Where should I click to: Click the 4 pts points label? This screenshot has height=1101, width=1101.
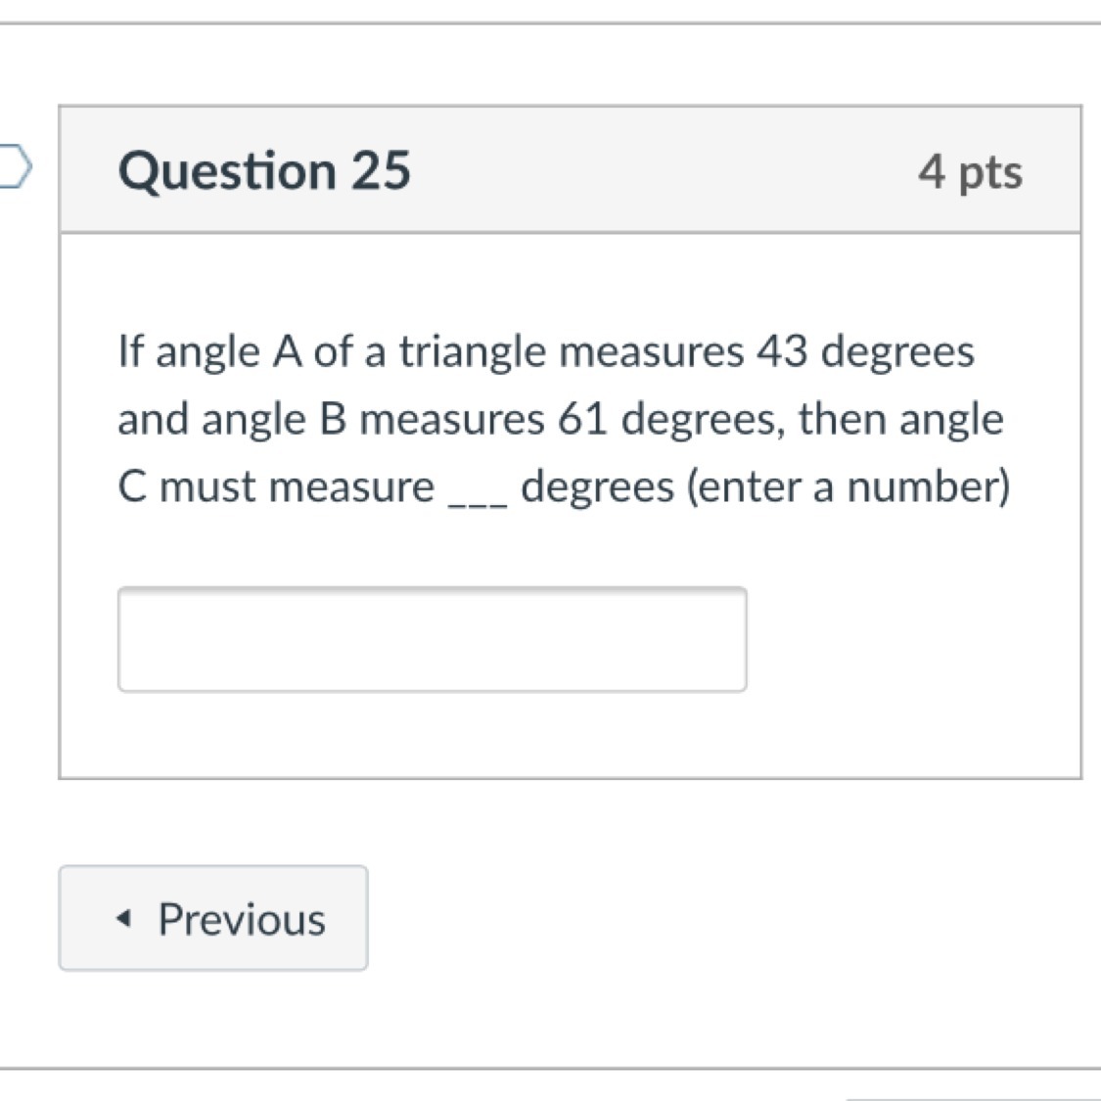pyautogui.click(x=970, y=171)
